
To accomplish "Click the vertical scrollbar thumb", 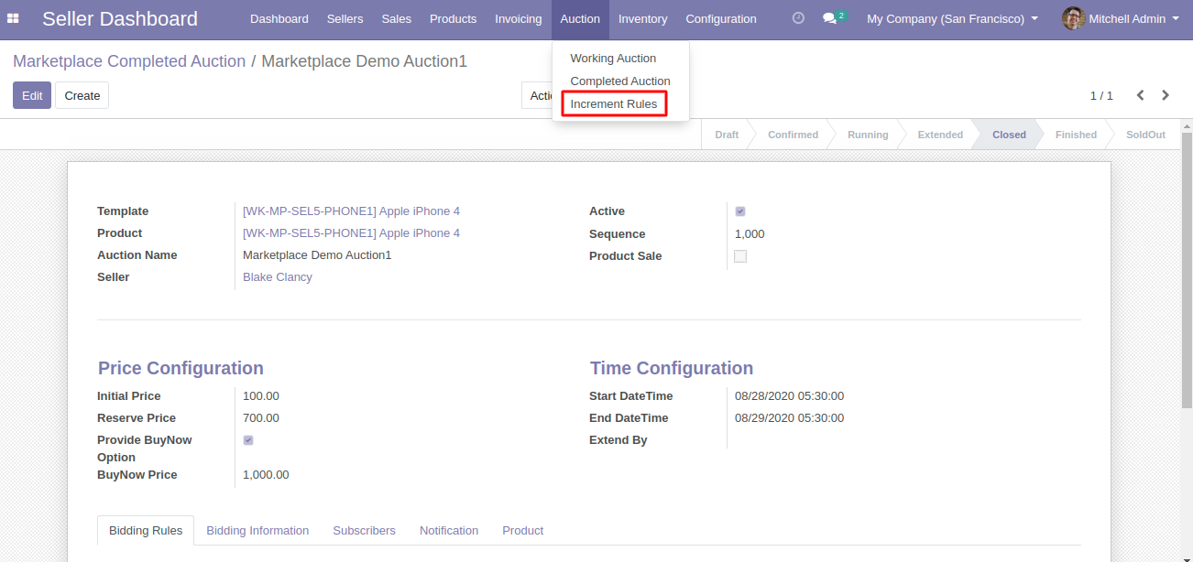I will point(1187,270).
